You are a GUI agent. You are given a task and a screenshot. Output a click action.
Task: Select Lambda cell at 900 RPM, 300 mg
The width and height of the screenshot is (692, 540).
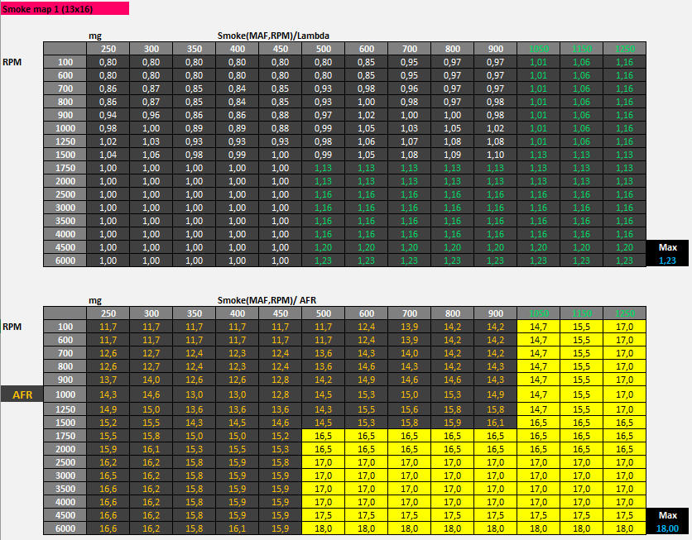pos(151,115)
